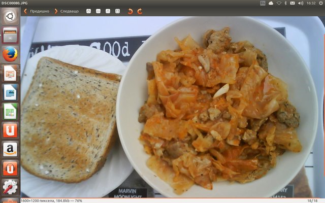Open the Files manager in launcher
Viewport: 325px width, 203px height.
10,35
